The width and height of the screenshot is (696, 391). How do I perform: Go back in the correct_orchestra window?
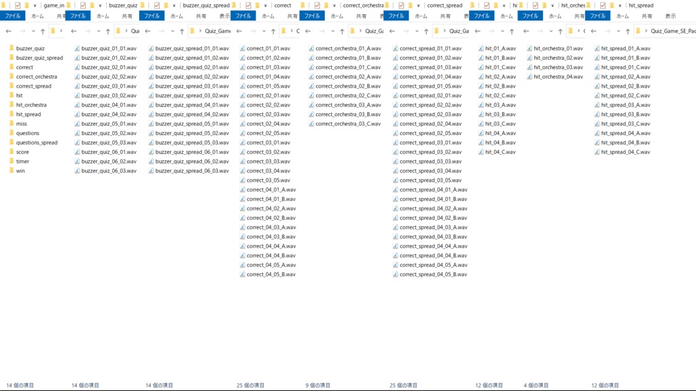click(x=308, y=31)
